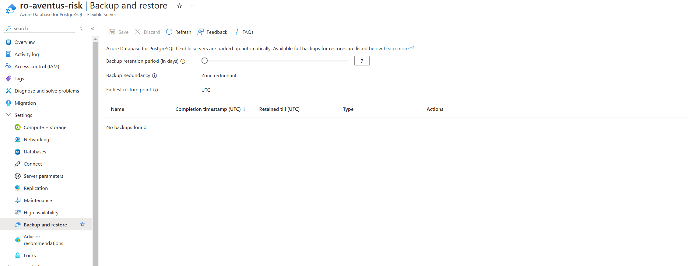Click the sidebar Search field
The image size is (688, 266).
click(40, 28)
